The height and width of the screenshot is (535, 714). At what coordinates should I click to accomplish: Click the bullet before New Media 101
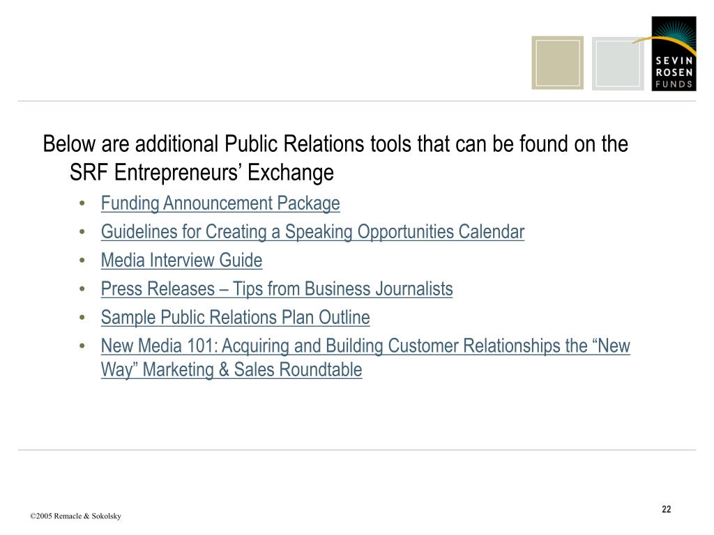(82, 346)
